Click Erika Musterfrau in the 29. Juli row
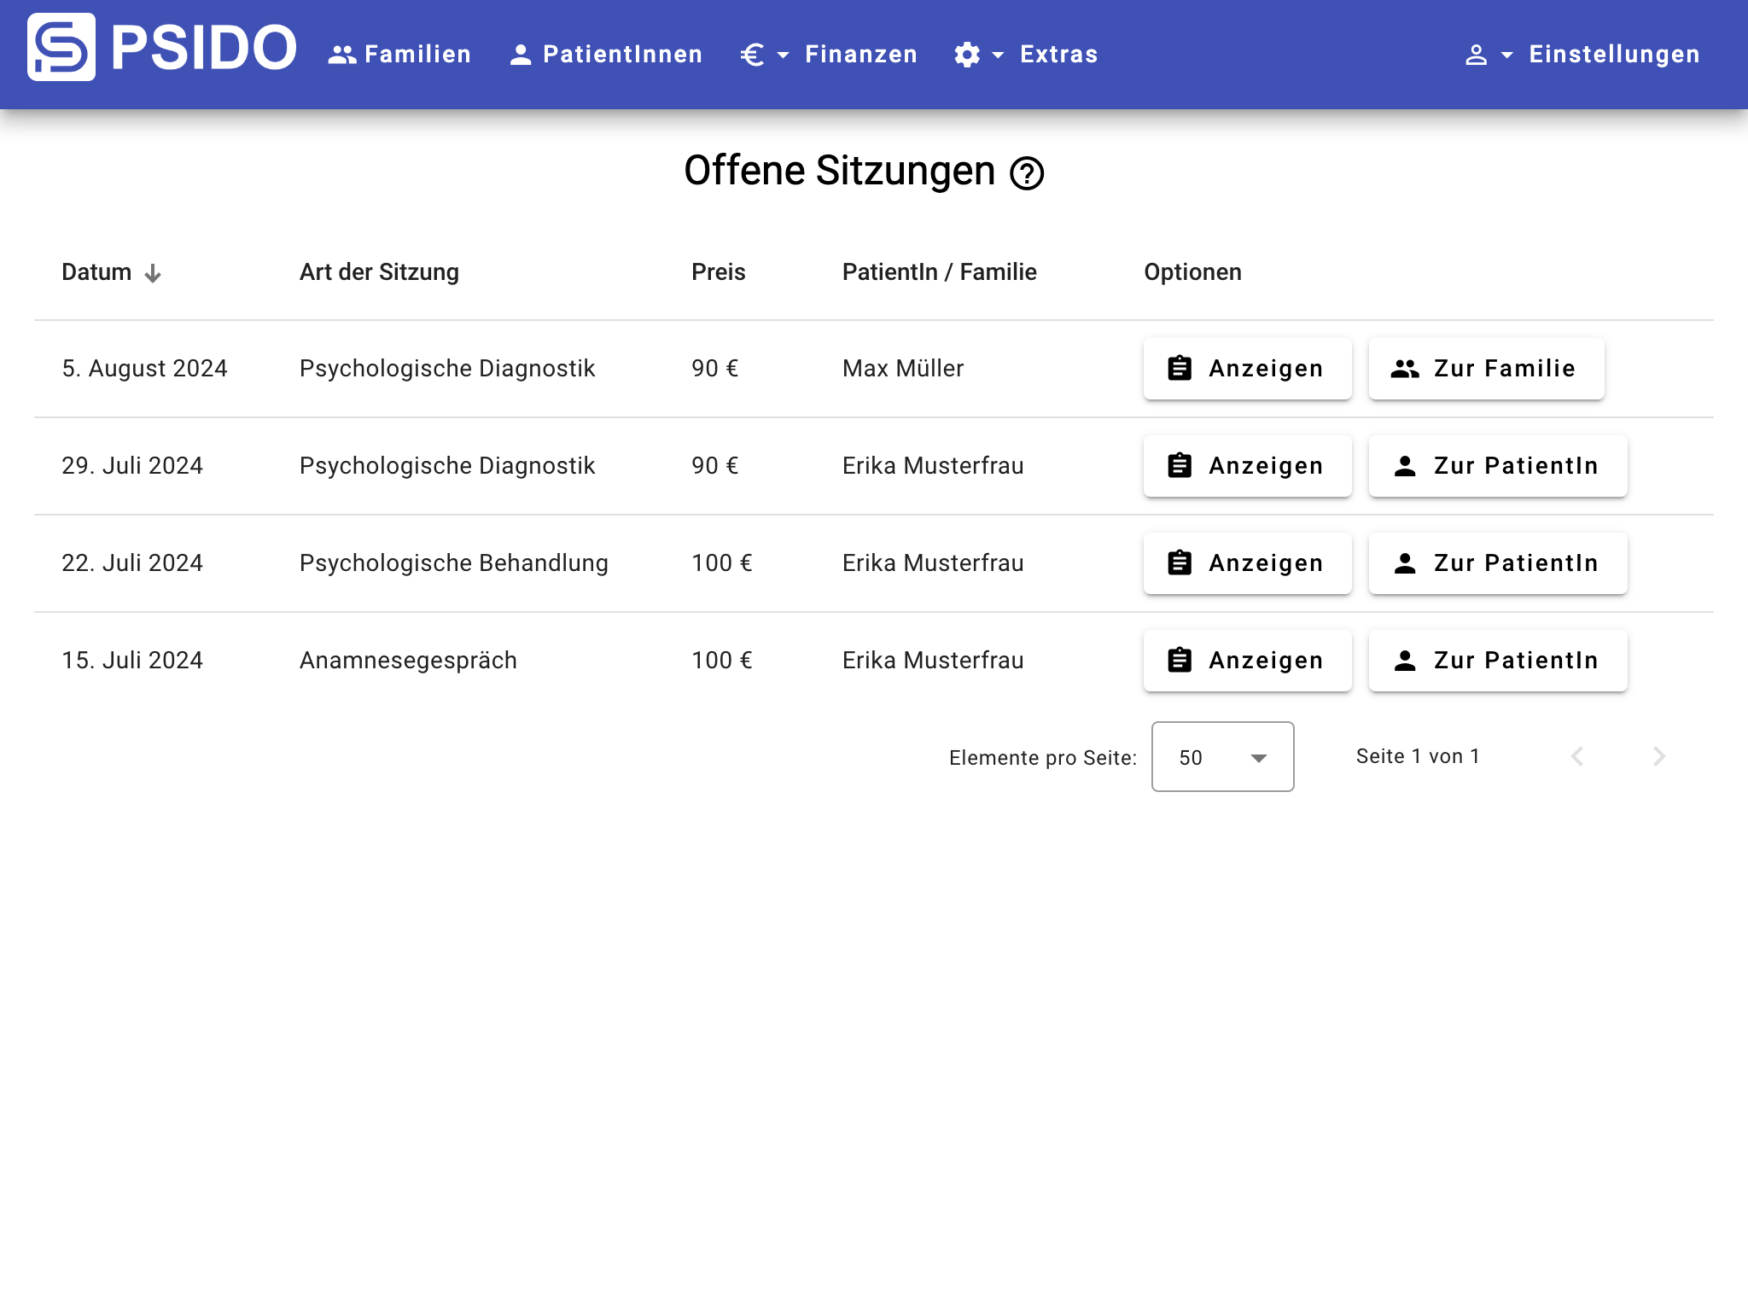 point(933,466)
